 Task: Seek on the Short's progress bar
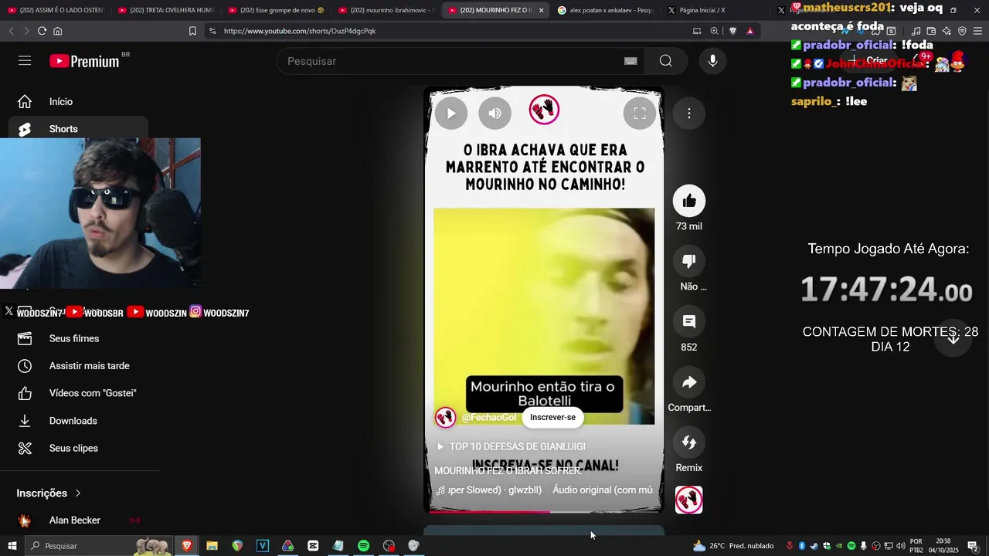544,511
